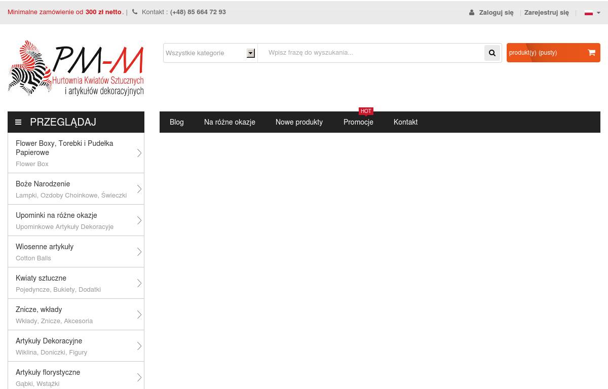Click the phone icon next to Kontakt
The width and height of the screenshot is (608, 389).
point(135,12)
